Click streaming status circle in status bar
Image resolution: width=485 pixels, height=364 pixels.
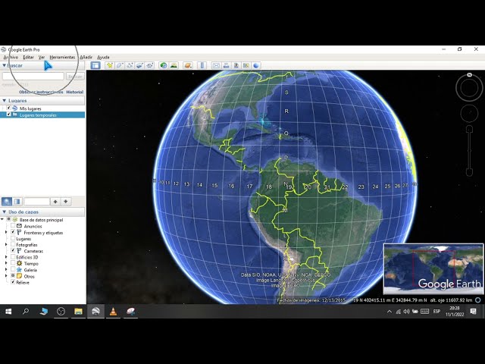click(478, 300)
